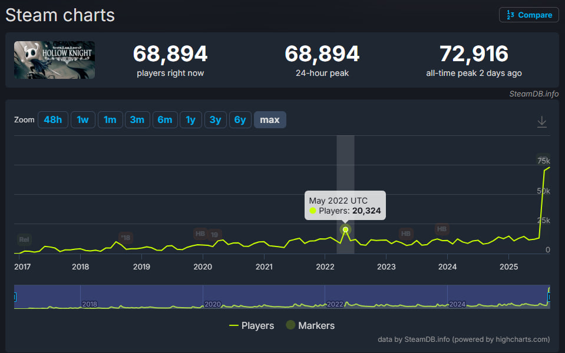Select the max zoom range
This screenshot has height=353, width=565.
pyautogui.click(x=270, y=120)
